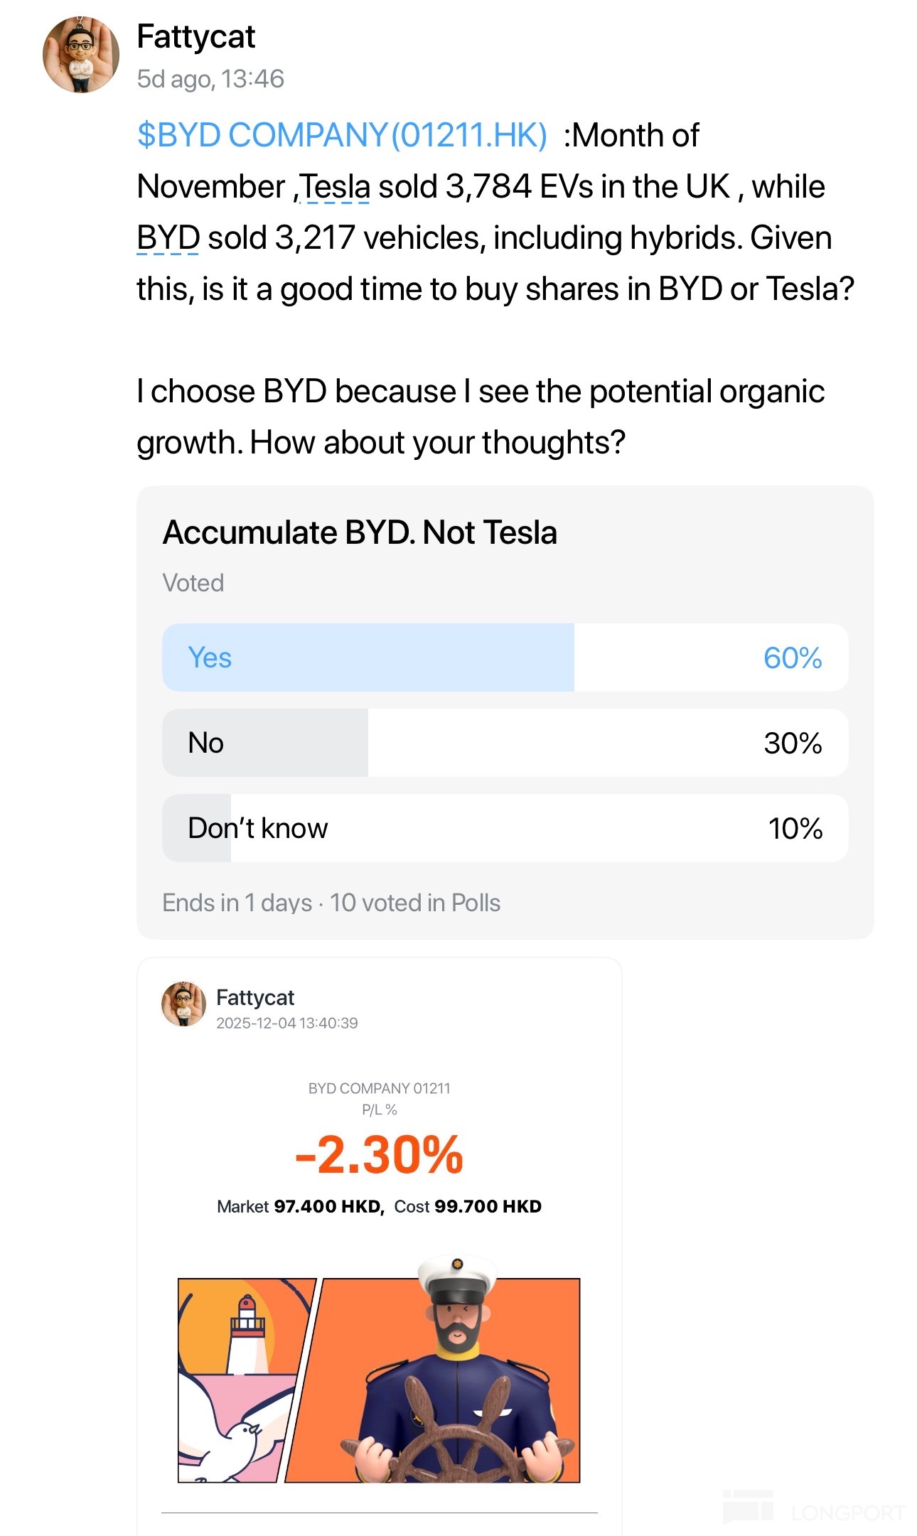Tap the 5d ago, 13:46 timestamp
917x1536 pixels.
point(210,79)
